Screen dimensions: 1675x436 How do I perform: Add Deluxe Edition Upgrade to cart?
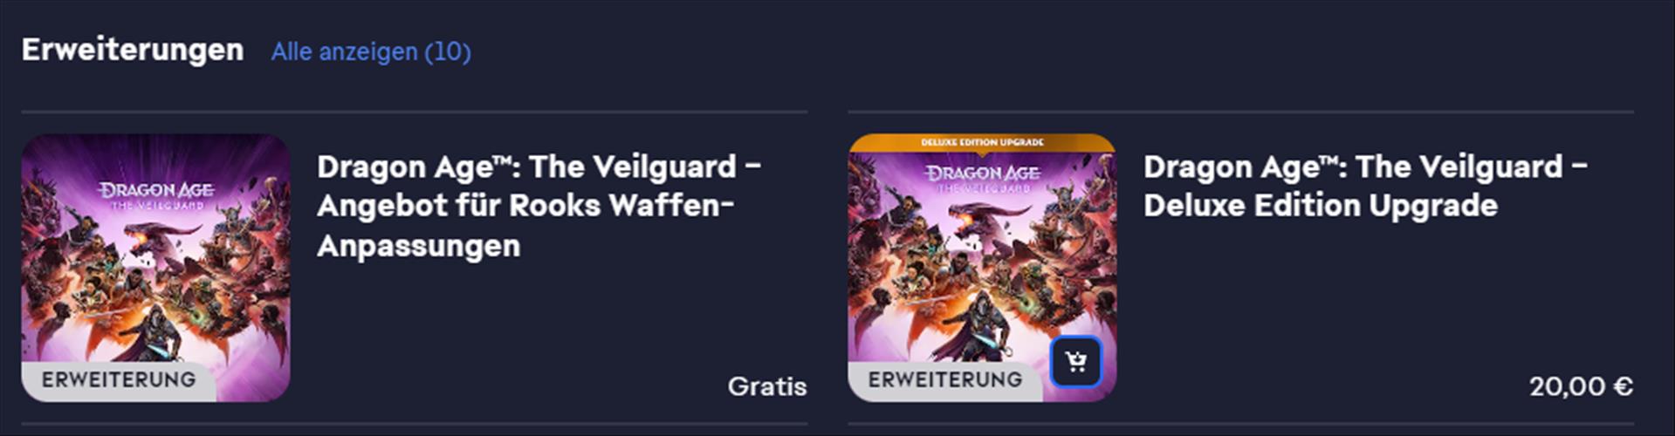(x=1076, y=362)
